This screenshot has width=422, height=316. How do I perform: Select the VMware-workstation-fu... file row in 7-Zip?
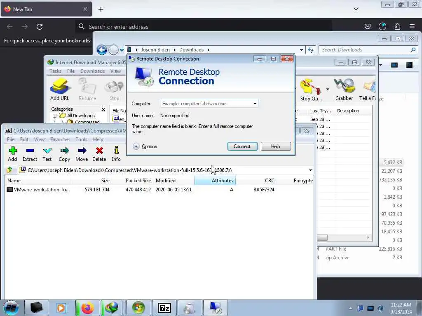click(x=159, y=190)
